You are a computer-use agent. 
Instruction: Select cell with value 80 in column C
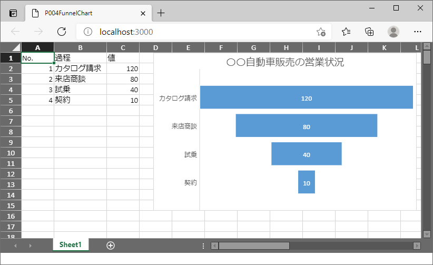click(123, 79)
